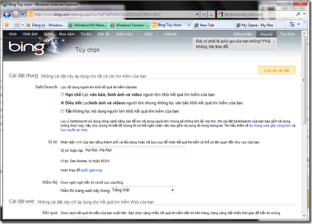Click the page scrollbar down arrow
This screenshot has width=312, height=224.
pyautogui.click(x=304, y=215)
